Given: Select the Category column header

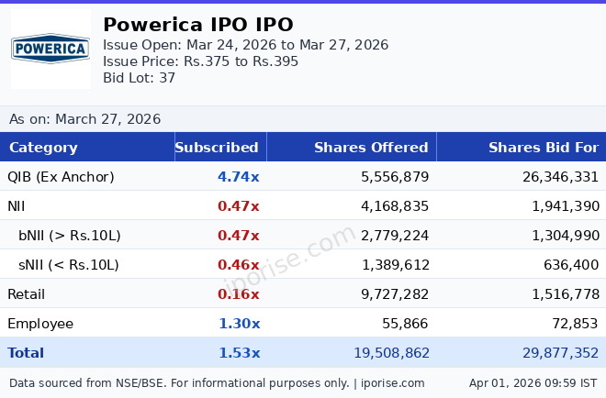Looking at the screenshot, I should pyautogui.click(x=43, y=148).
